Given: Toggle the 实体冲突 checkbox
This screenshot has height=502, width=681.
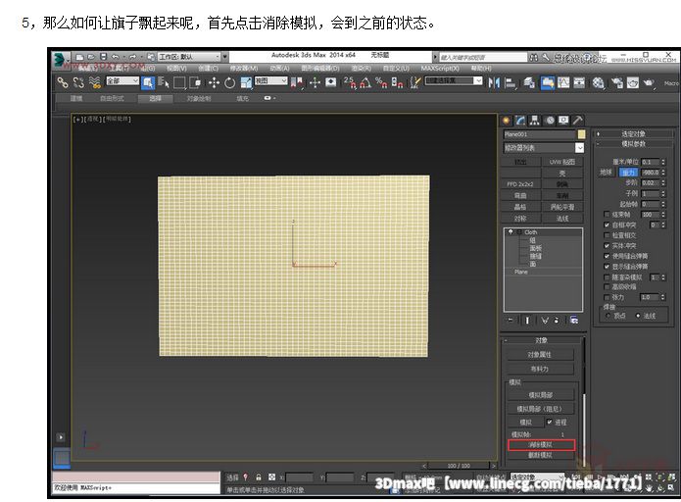Looking at the screenshot, I should (607, 245).
